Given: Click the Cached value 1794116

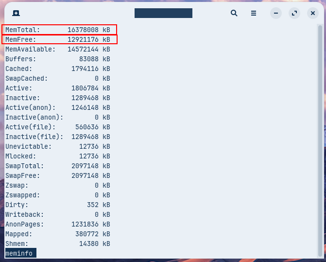Looking at the screenshot, I should click(x=85, y=69).
